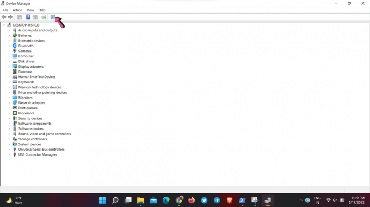Click the Brave browser taskbar icon
The height and width of the screenshot is (207, 370).
pyautogui.click(x=230, y=200)
